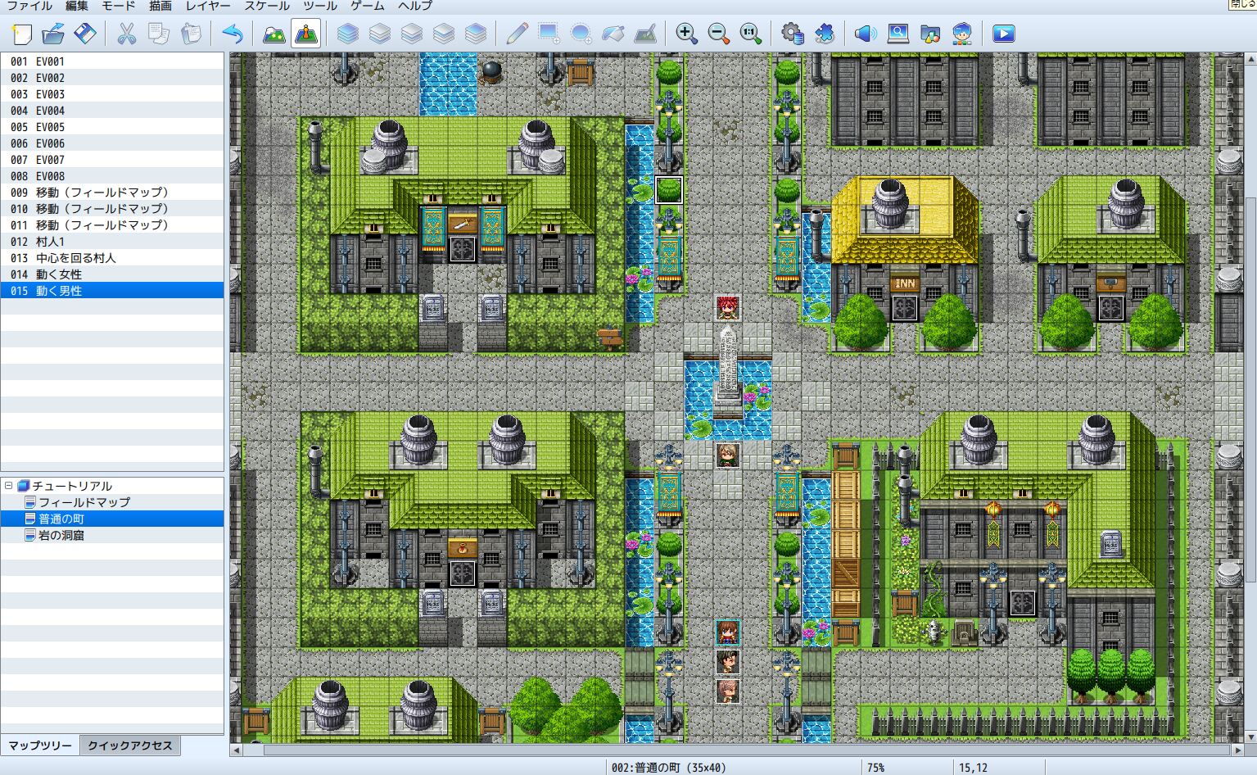
Task: Start playtest with the play icon
Action: [x=1004, y=34]
